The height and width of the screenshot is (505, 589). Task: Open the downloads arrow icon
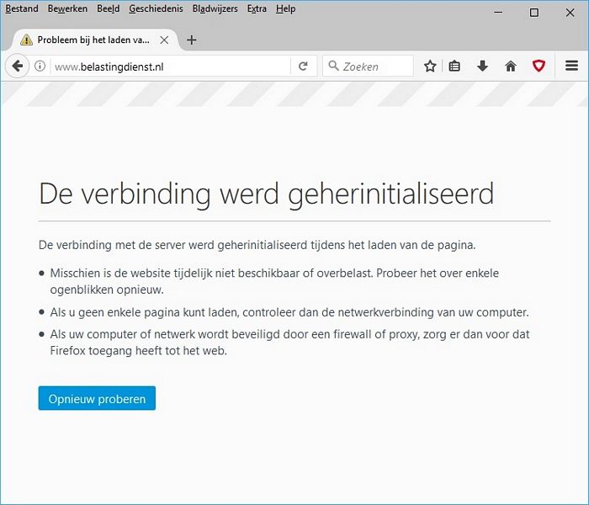[x=482, y=66]
